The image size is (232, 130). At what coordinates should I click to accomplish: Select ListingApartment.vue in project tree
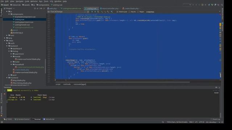point(23,22)
